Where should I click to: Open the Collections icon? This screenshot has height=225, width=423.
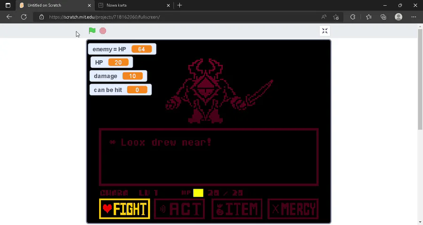point(384,17)
